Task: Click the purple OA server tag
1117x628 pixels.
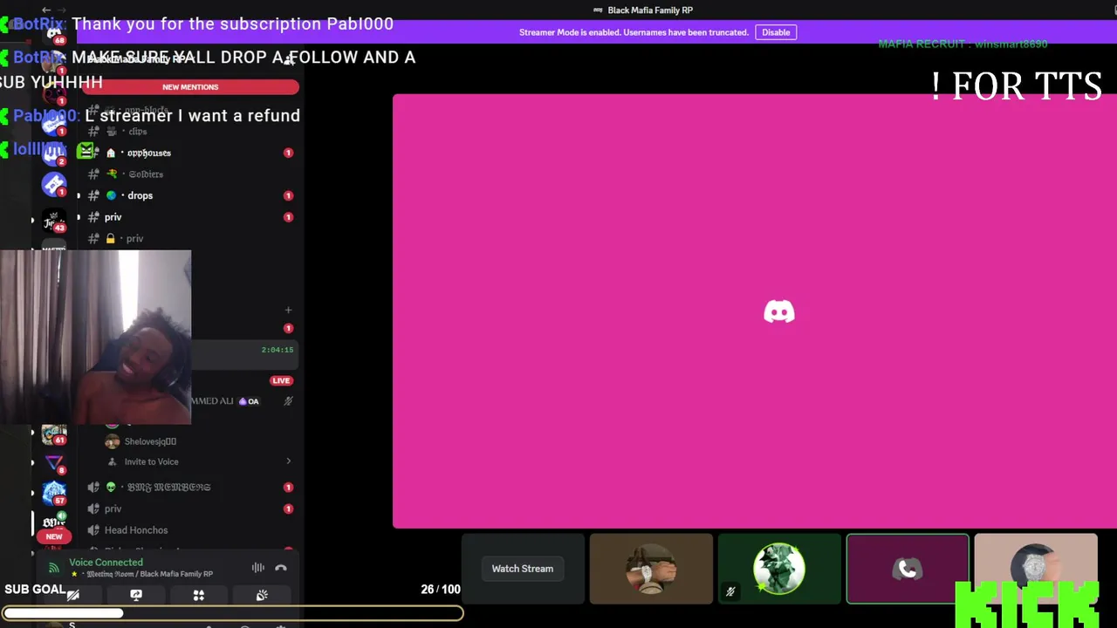Action: click(x=250, y=401)
